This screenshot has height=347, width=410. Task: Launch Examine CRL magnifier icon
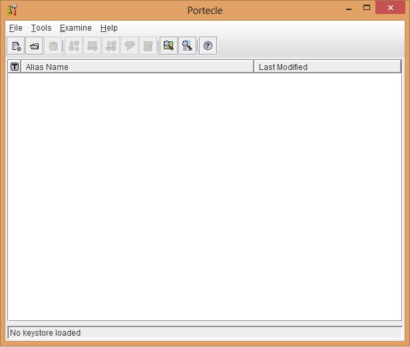[x=188, y=46]
